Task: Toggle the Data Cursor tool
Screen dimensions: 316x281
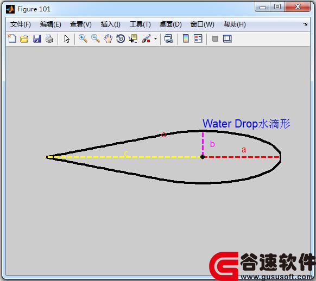Action: (133, 39)
